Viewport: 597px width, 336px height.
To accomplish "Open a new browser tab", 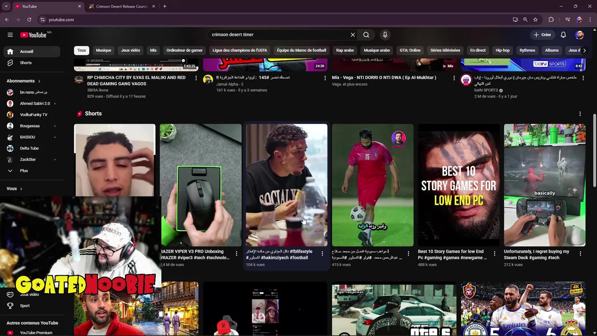I will click(x=165, y=7).
